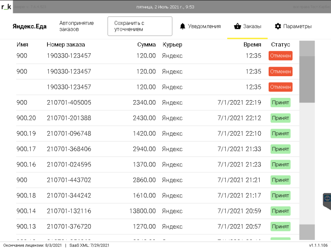This screenshot has width=331, height=248.
Task: Click the name 900.20
Action: coord(26,118)
